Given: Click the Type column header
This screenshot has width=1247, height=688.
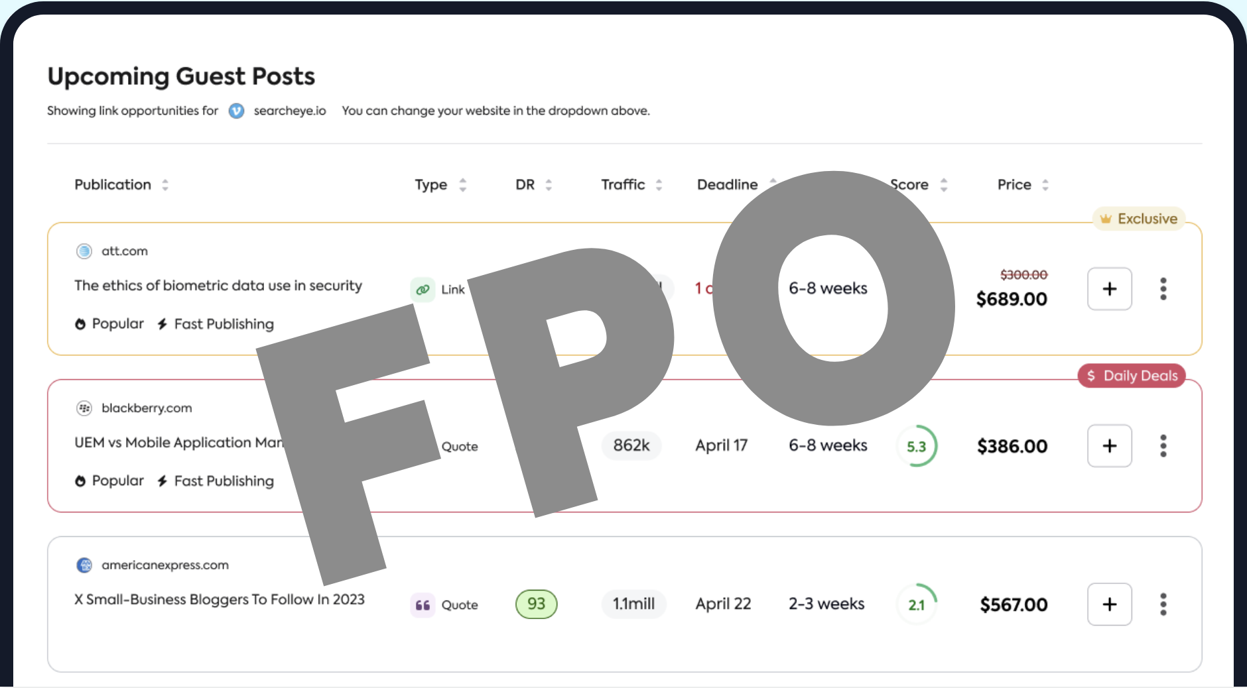Looking at the screenshot, I should (431, 185).
